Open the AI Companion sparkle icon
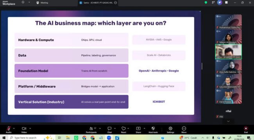The image size is (254, 140). click(220, 2)
